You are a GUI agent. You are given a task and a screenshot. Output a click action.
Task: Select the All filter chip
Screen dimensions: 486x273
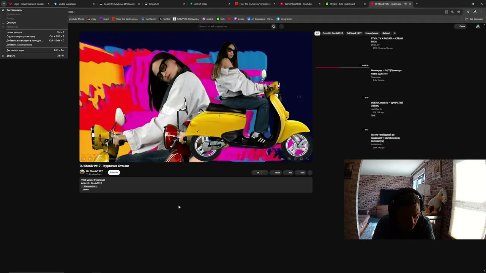317,33
